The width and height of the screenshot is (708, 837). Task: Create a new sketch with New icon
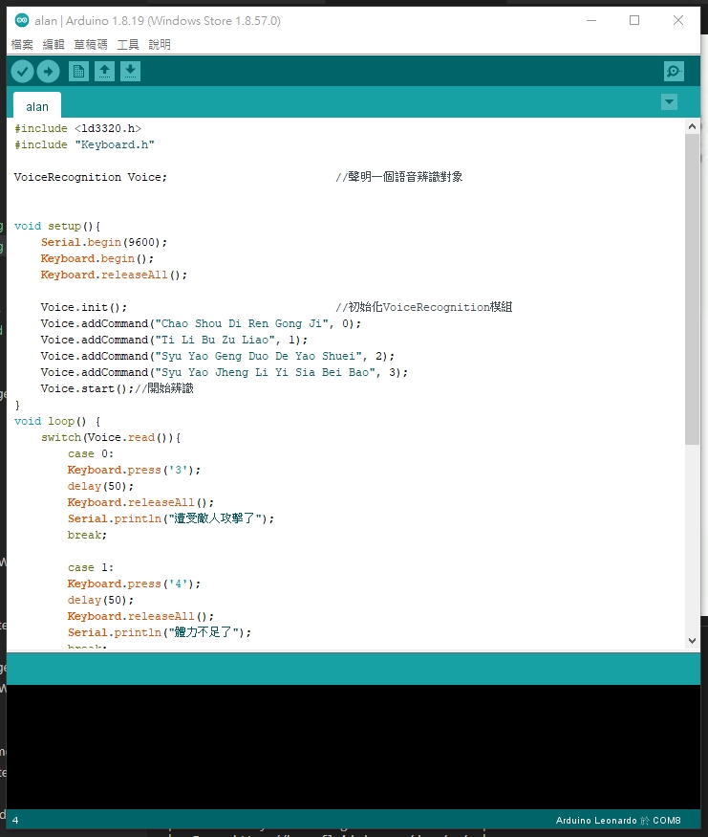pyautogui.click(x=78, y=71)
